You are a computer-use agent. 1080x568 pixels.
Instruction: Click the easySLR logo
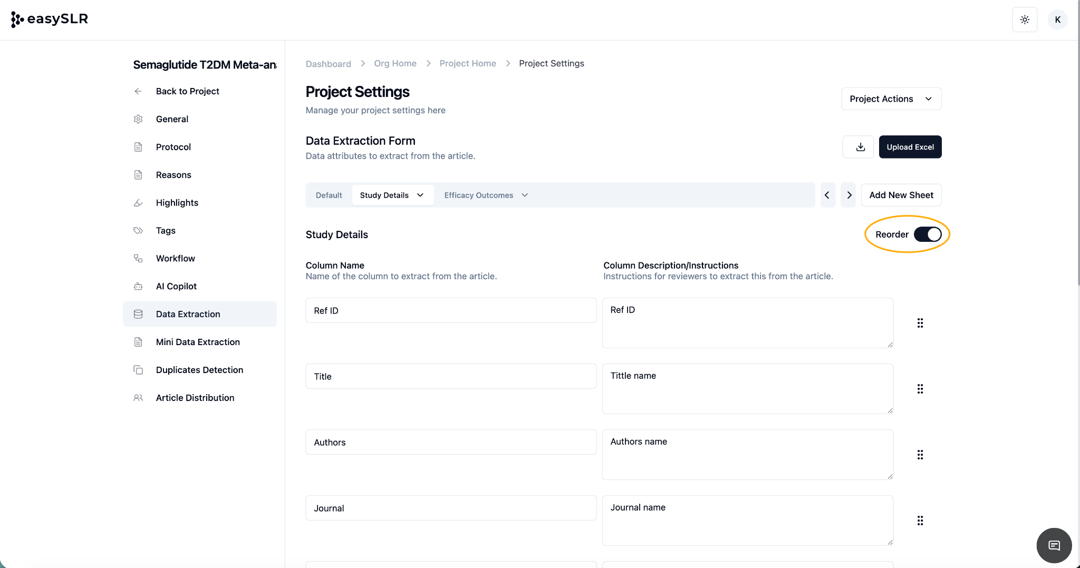[50, 19]
